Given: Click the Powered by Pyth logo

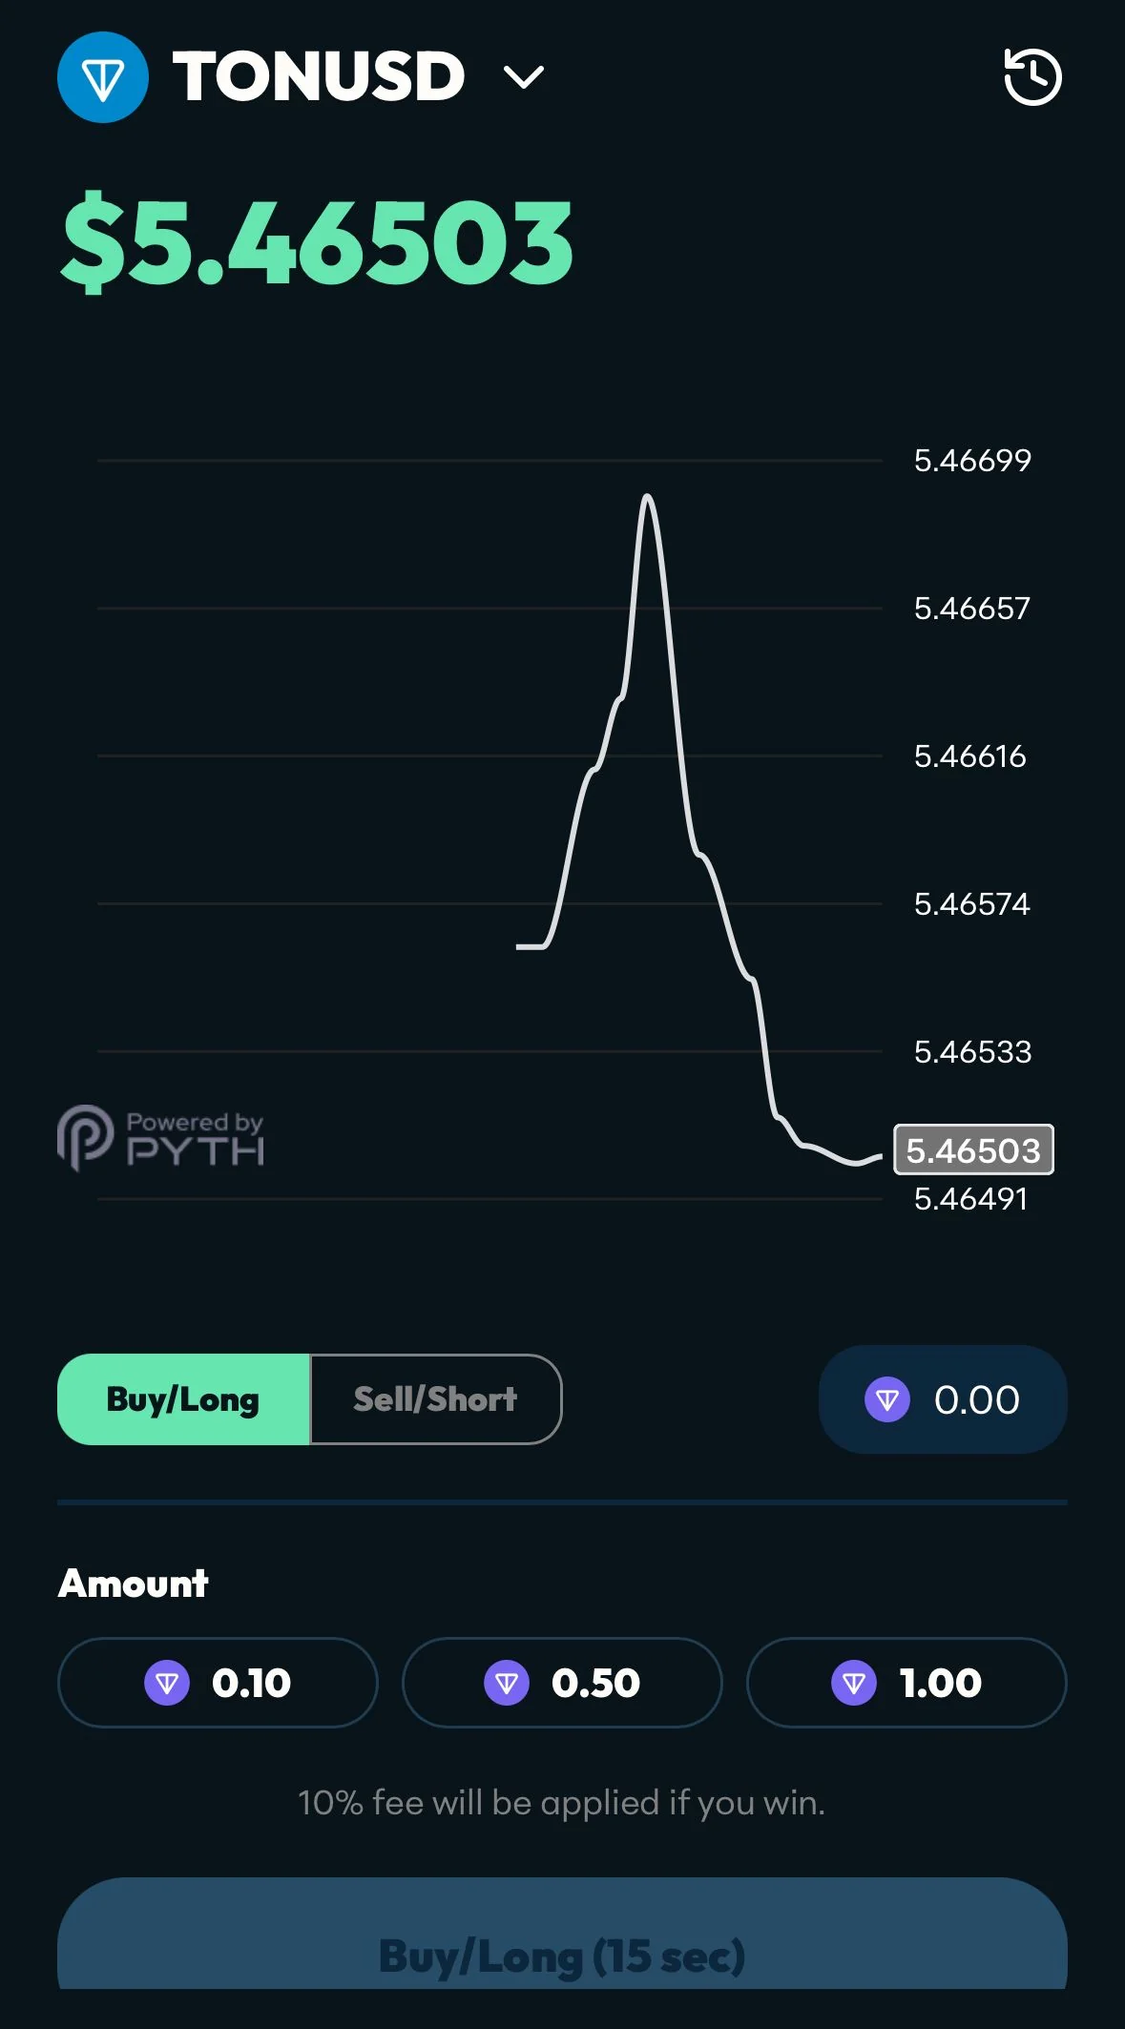Looking at the screenshot, I should [160, 1138].
